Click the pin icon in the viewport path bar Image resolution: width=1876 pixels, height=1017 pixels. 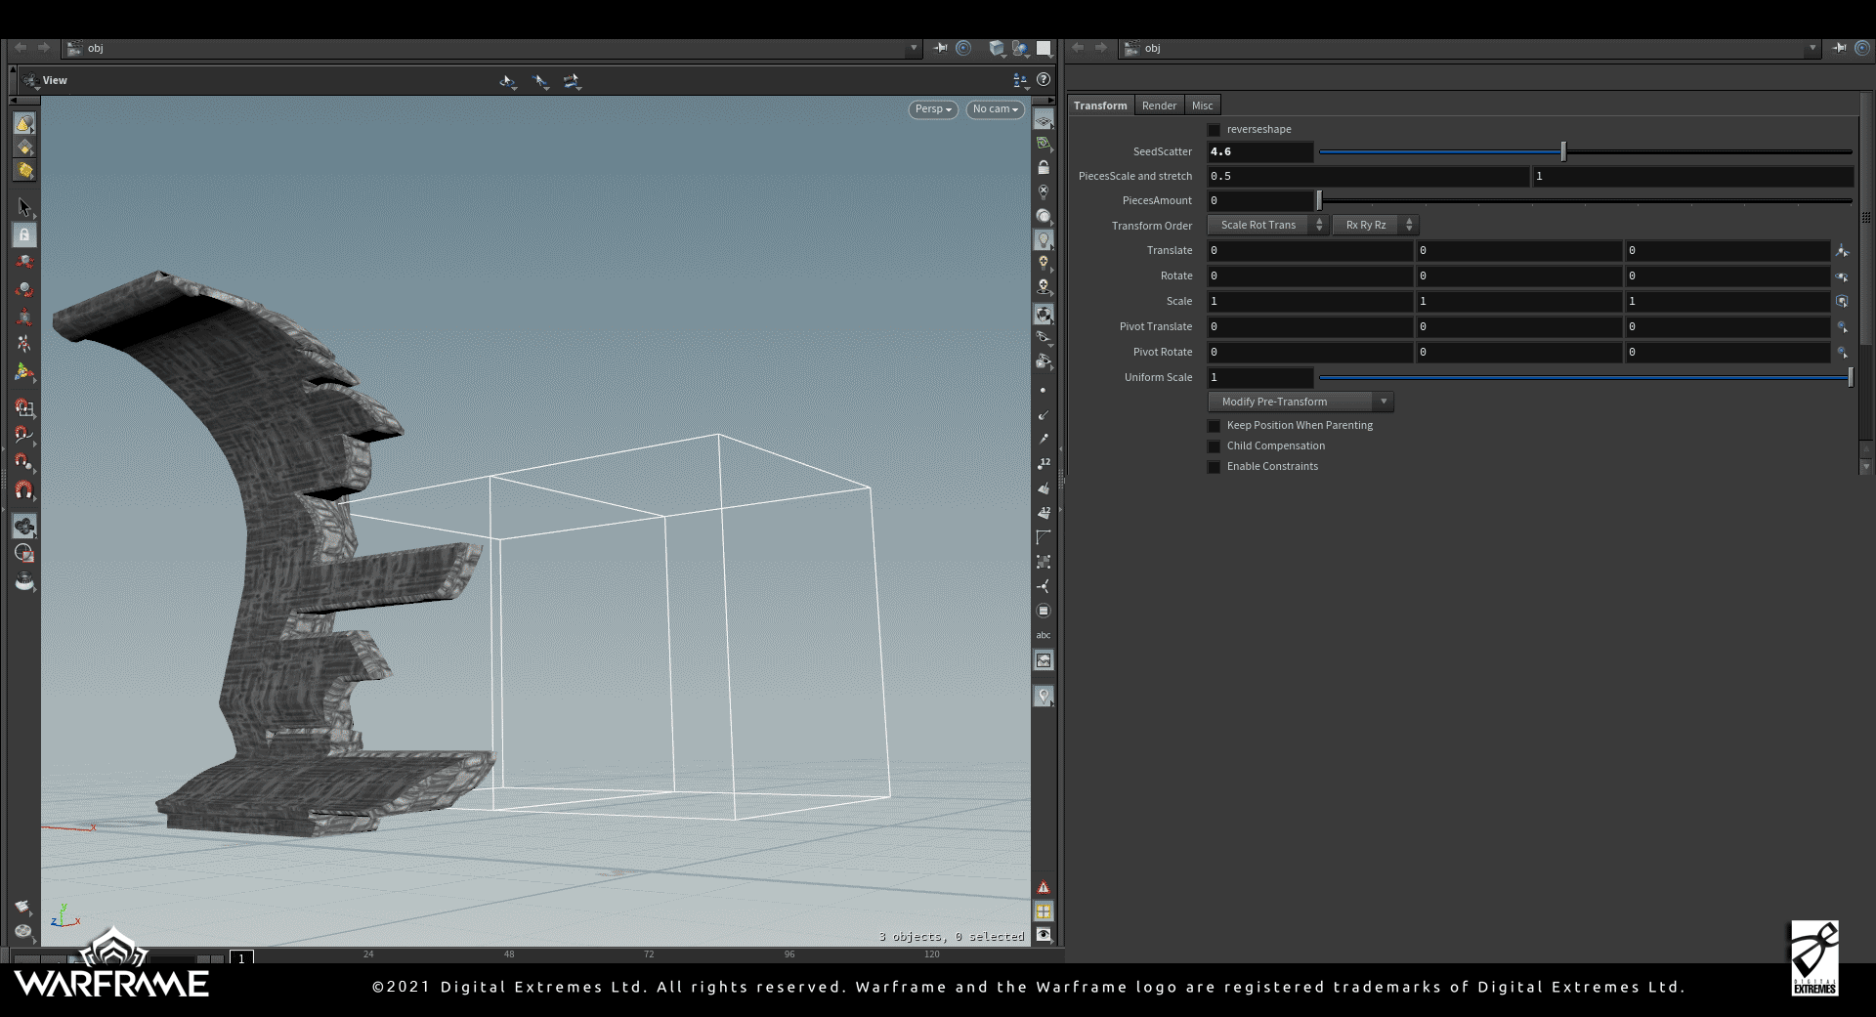pyautogui.click(x=940, y=48)
